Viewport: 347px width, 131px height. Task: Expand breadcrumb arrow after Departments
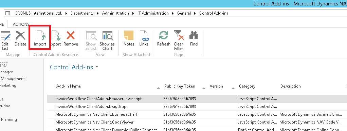tap(98, 13)
